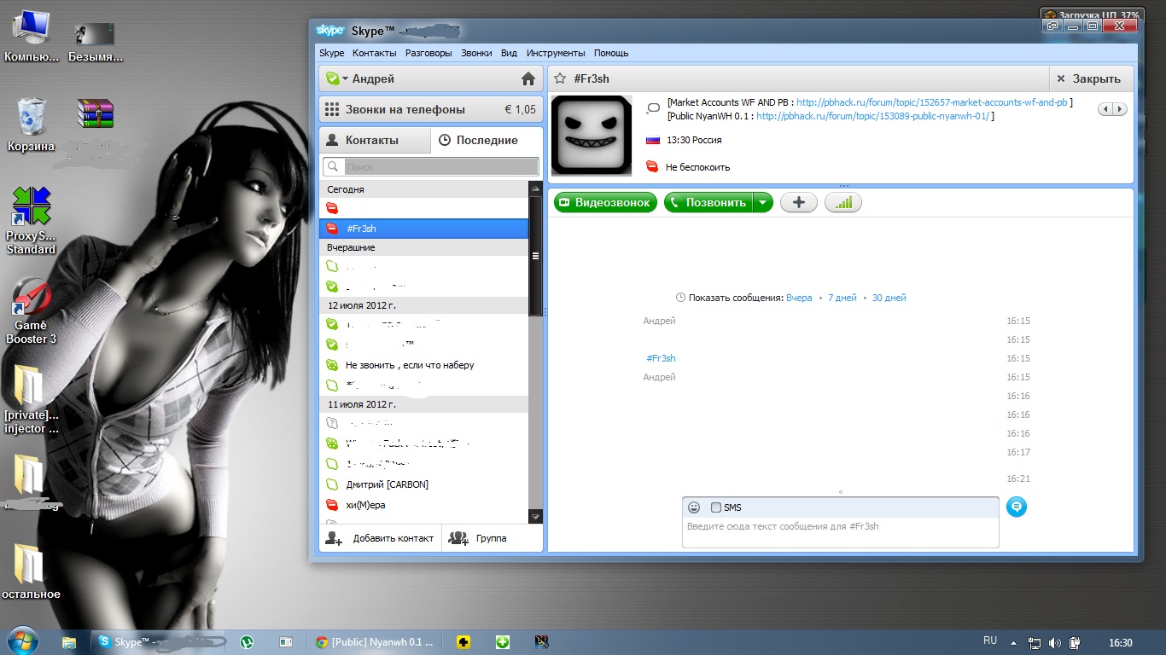The image size is (1166, 655).
Task: Click the Russia flag icon in profile
Action: (x=653, y=140)
